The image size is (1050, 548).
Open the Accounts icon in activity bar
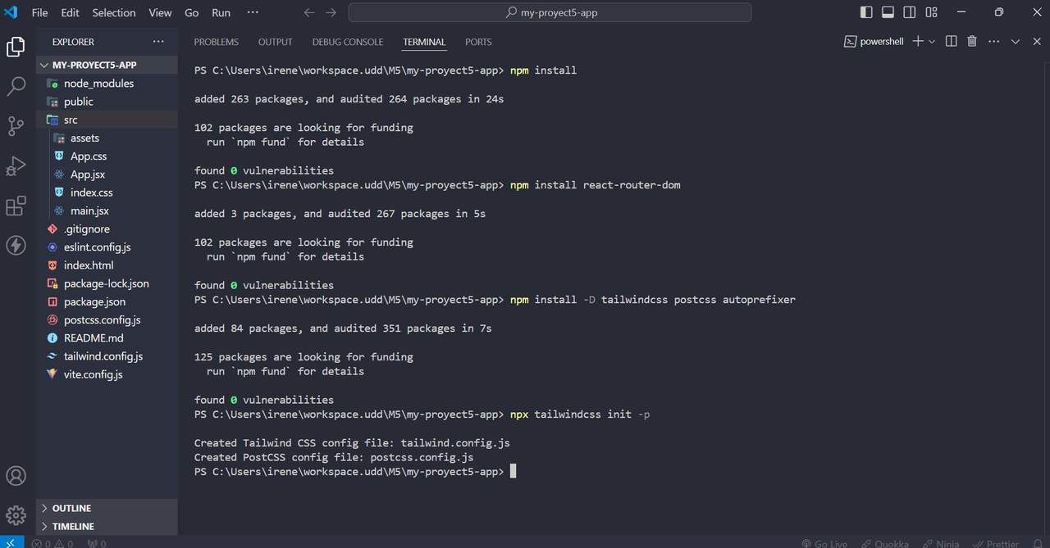pyautogui.click(x=16, y=476)
